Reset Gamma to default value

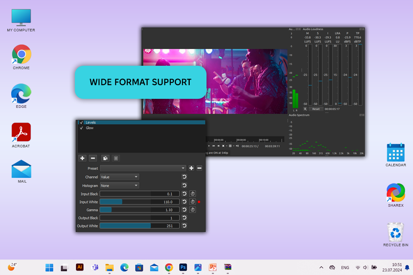(184, 210)
